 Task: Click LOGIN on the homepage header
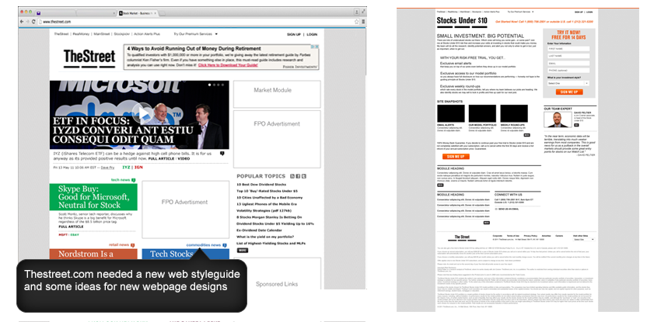click(312, 34)
